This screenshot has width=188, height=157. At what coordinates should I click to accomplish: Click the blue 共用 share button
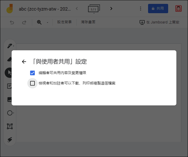coord(158,8)
